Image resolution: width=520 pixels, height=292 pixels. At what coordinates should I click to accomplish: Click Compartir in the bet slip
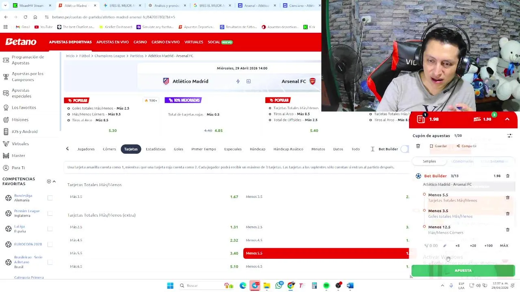pyautogui.click(x=466, y=146)
